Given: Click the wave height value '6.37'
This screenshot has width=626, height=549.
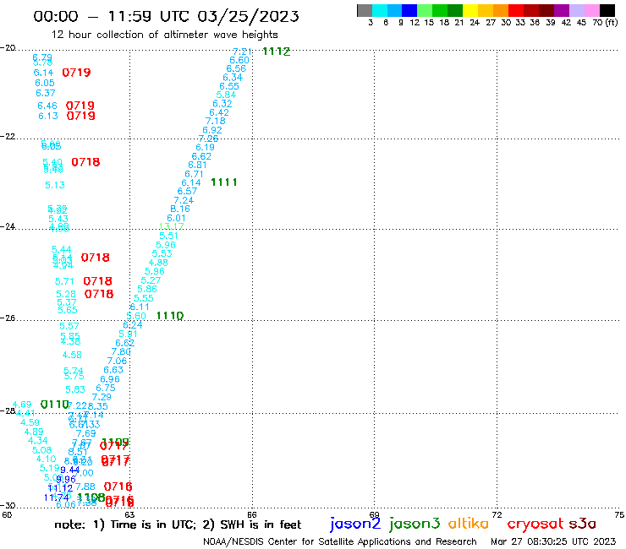Looking at the screenshot, I should (46, 93).
